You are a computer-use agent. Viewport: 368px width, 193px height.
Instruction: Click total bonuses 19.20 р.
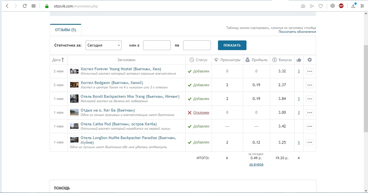point(282,158)
